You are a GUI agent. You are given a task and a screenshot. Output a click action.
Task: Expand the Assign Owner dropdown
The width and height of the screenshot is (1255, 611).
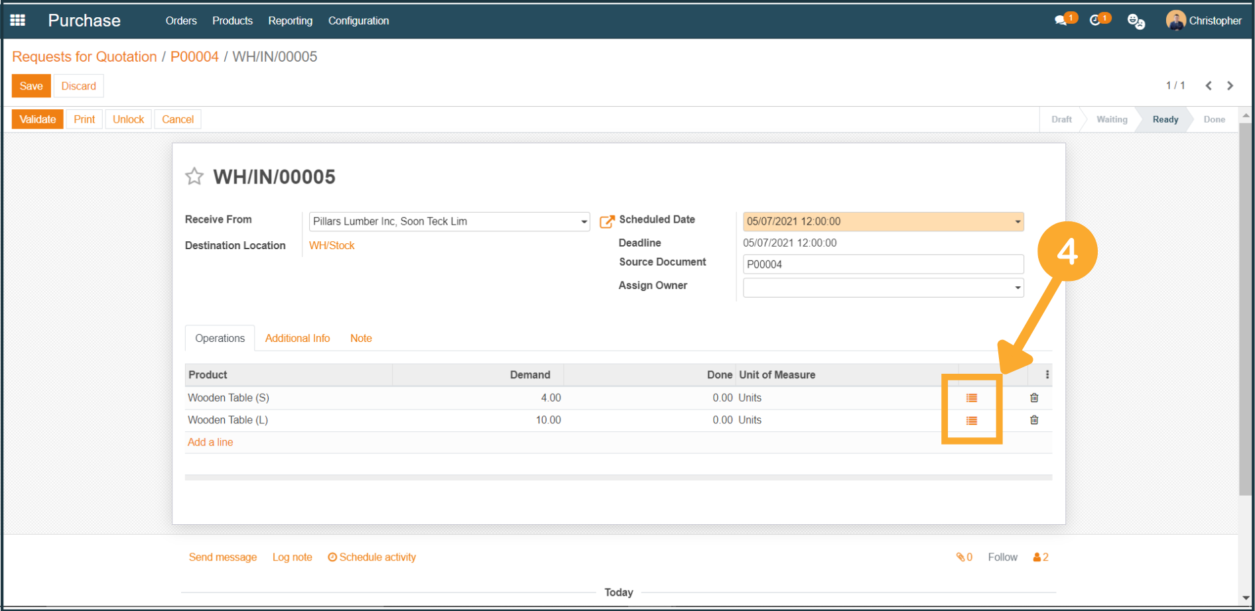point(1017,288)
